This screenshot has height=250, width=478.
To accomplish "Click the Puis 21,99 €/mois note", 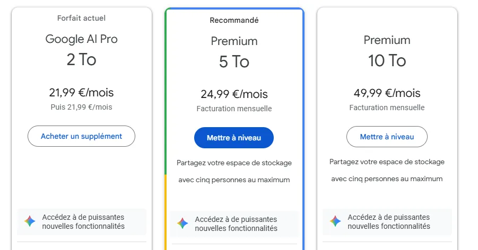I will [81, 107].
